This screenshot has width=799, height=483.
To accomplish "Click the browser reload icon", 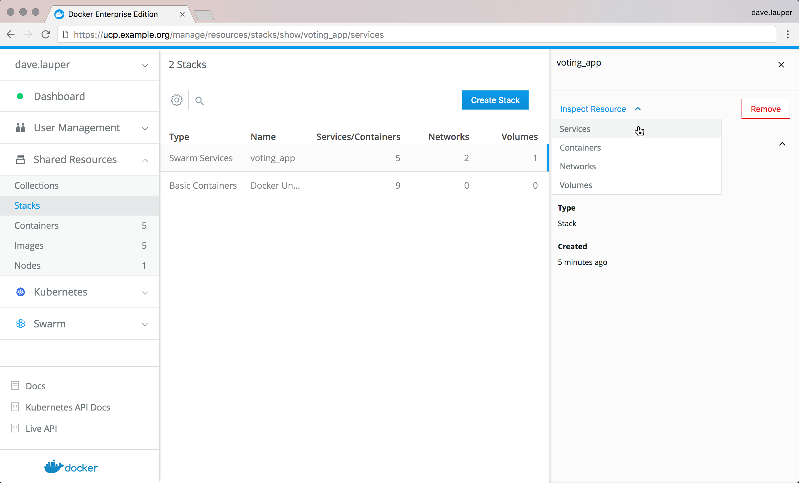I will pyautogui.click(x=46, y=34).
